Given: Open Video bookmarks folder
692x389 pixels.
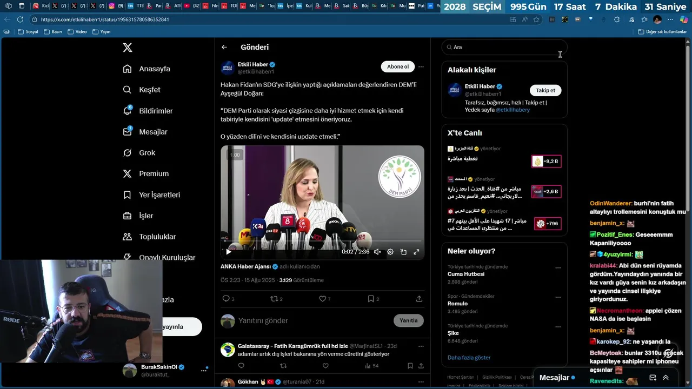Looking at the screenshot, I should 77,32.
